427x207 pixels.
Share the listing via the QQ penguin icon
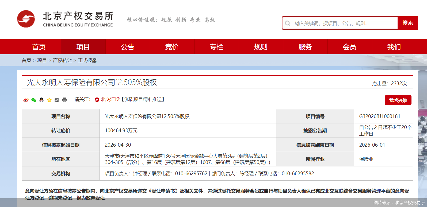(41, 100)
